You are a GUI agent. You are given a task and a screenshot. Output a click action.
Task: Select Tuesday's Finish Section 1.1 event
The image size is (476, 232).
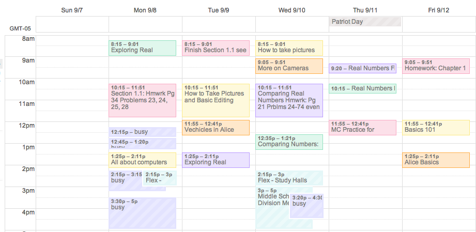click(216, 48)
